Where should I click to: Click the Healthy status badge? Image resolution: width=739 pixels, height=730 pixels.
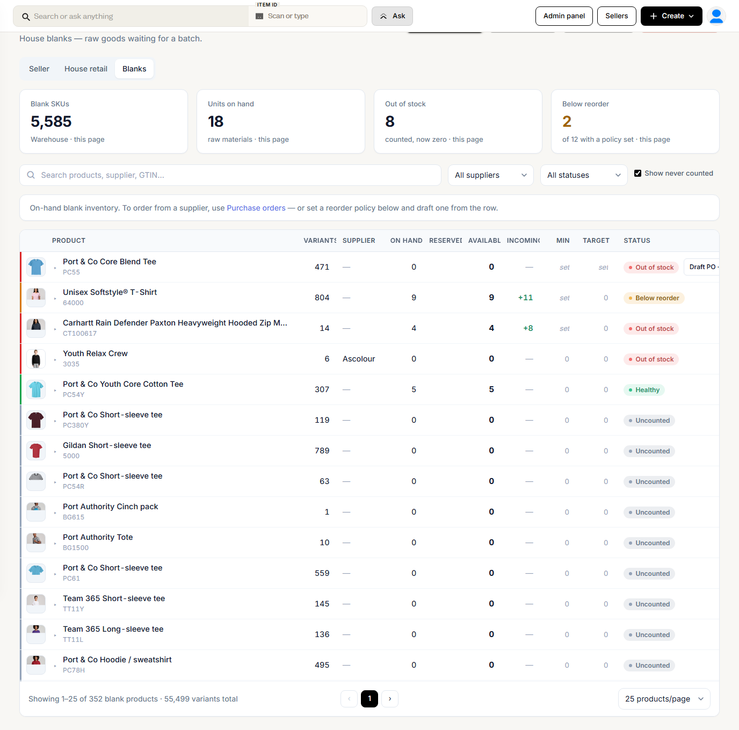coord(644,390)
